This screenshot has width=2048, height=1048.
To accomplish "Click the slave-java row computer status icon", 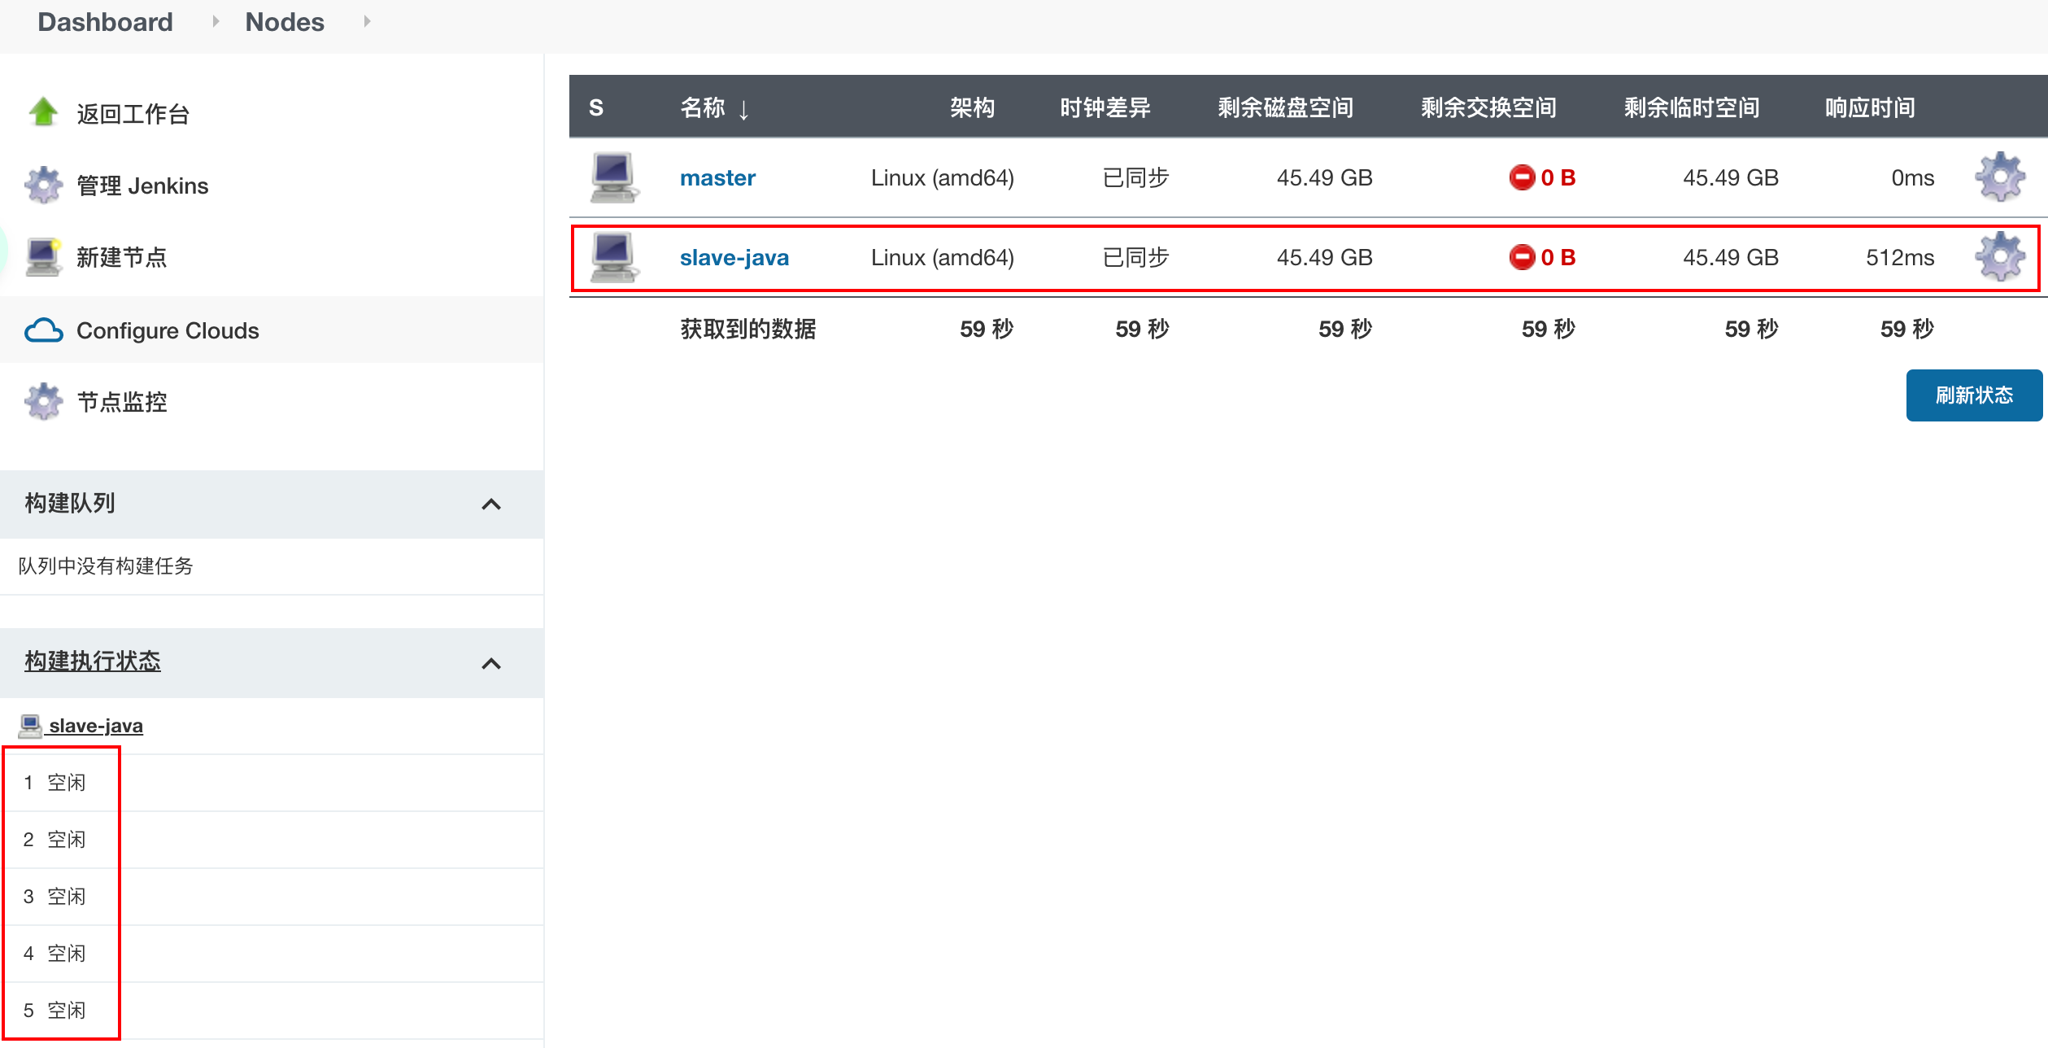I will pyautogui.click(x=613, y=257).
